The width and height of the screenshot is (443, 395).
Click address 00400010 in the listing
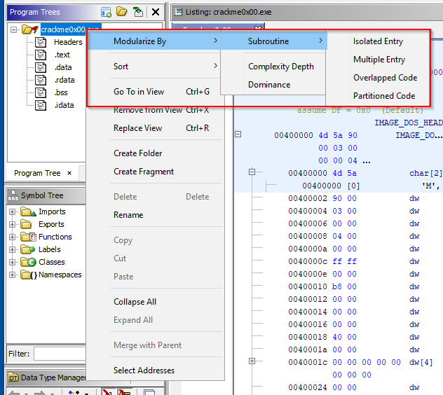point(308,286)
